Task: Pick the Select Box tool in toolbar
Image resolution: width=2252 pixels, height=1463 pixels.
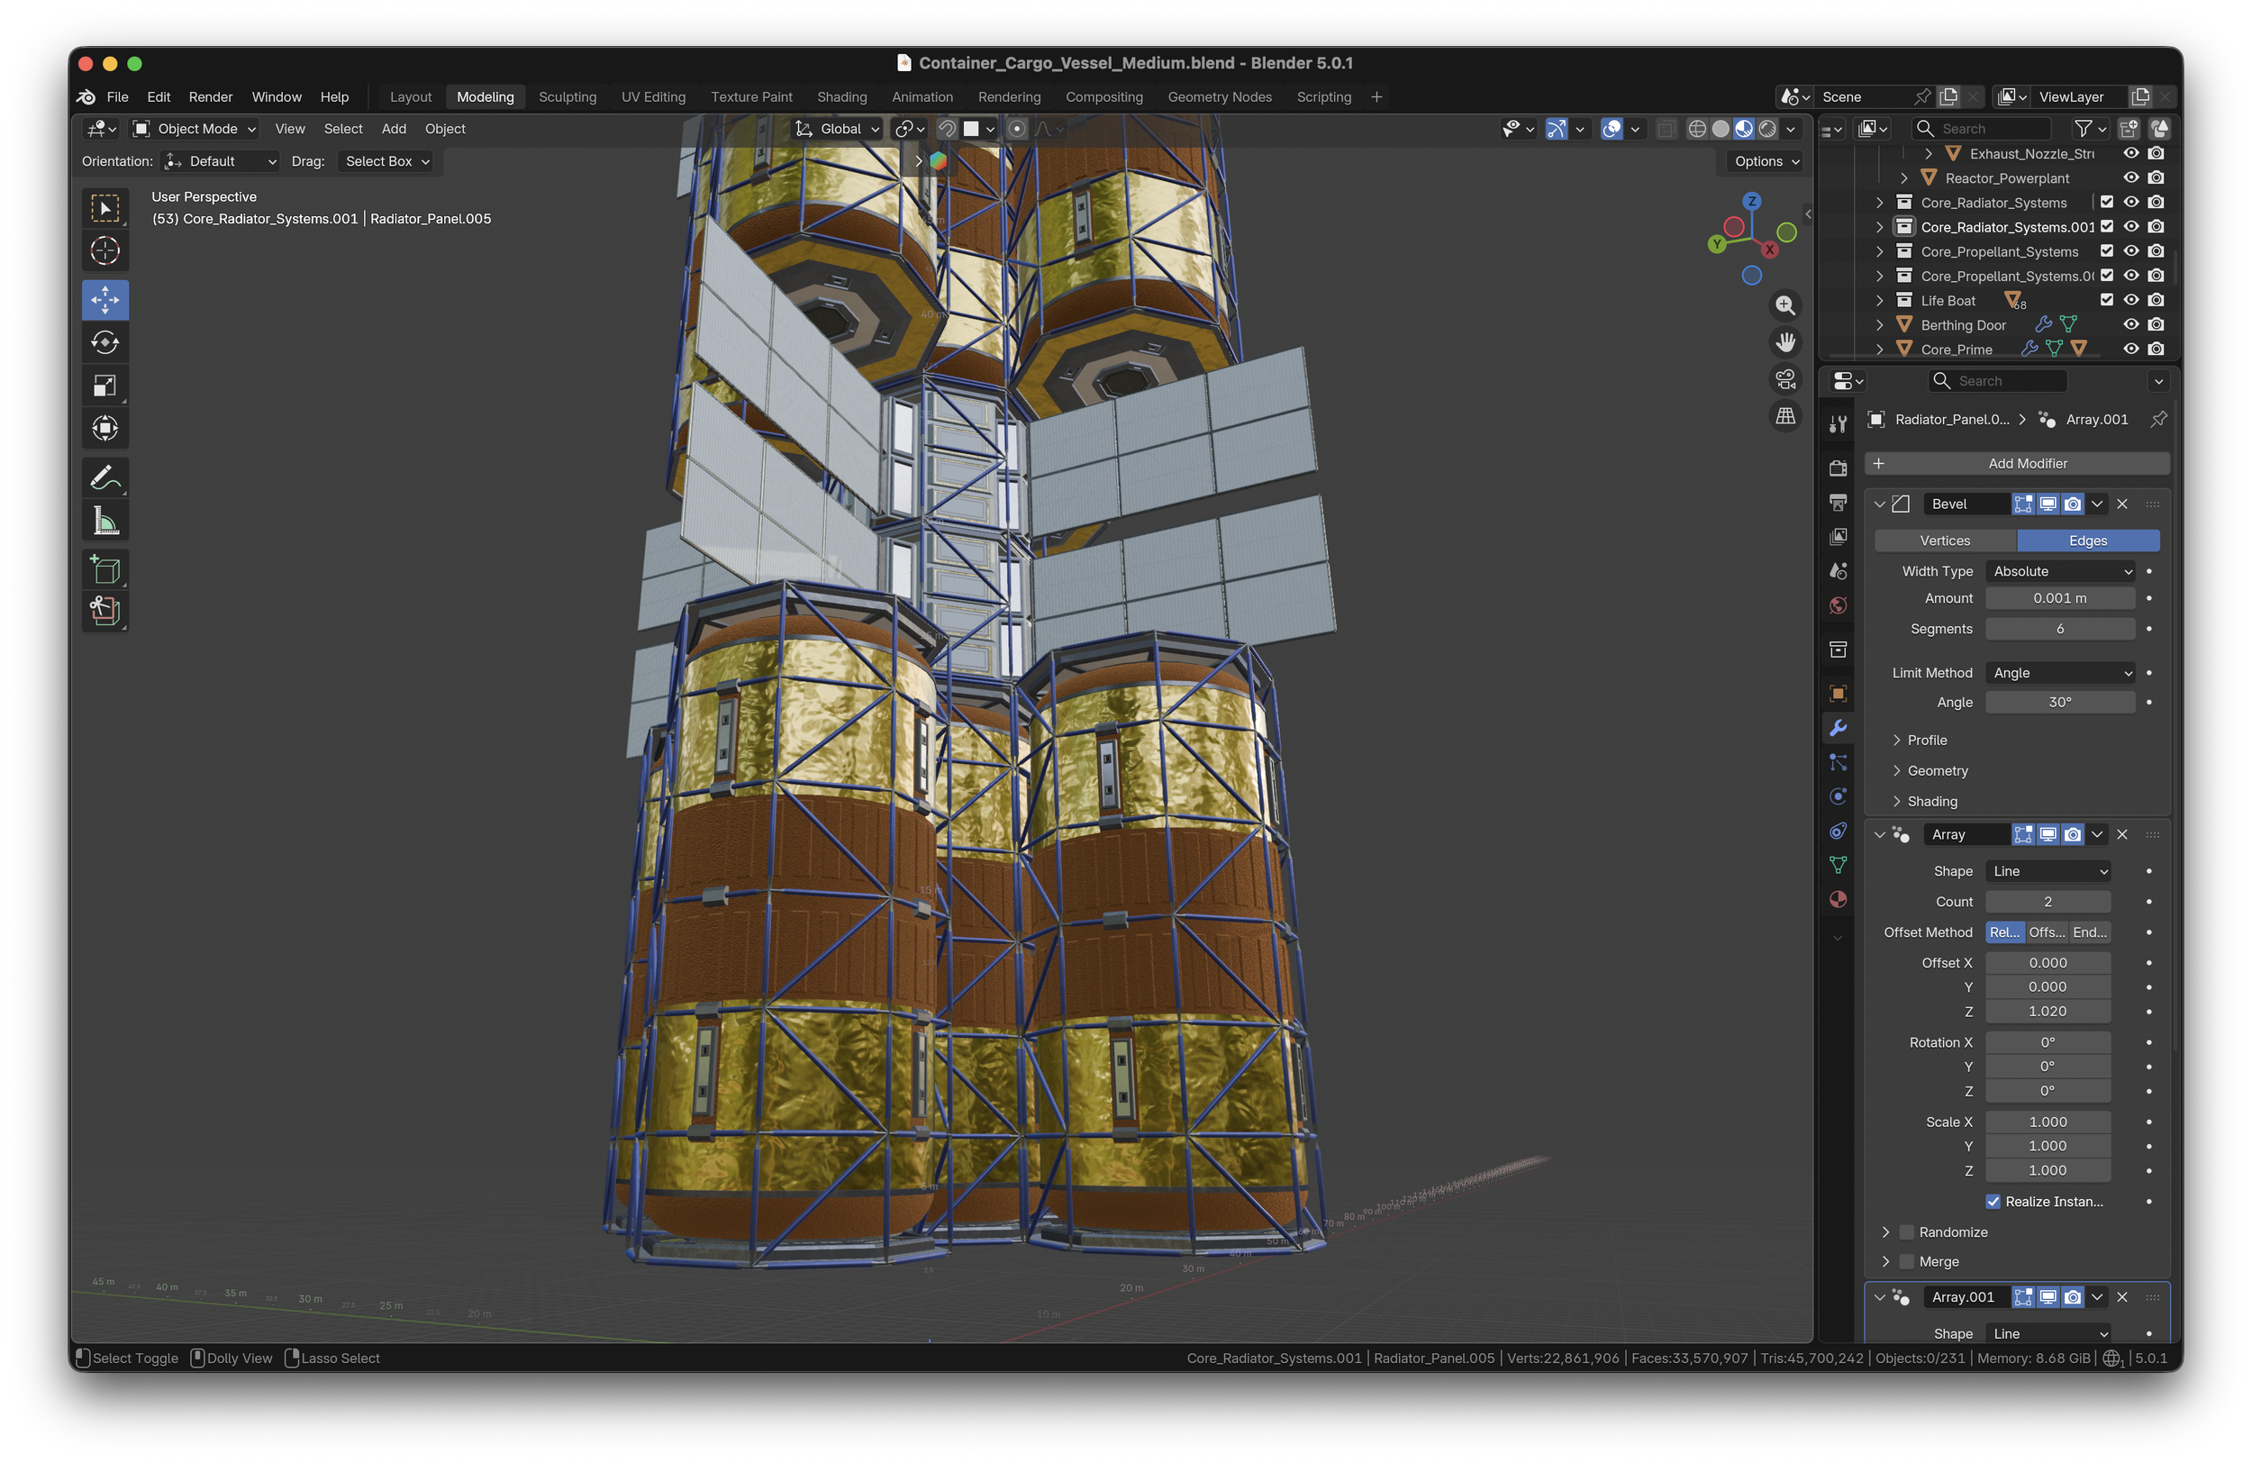Action: (x=105, y=208)
